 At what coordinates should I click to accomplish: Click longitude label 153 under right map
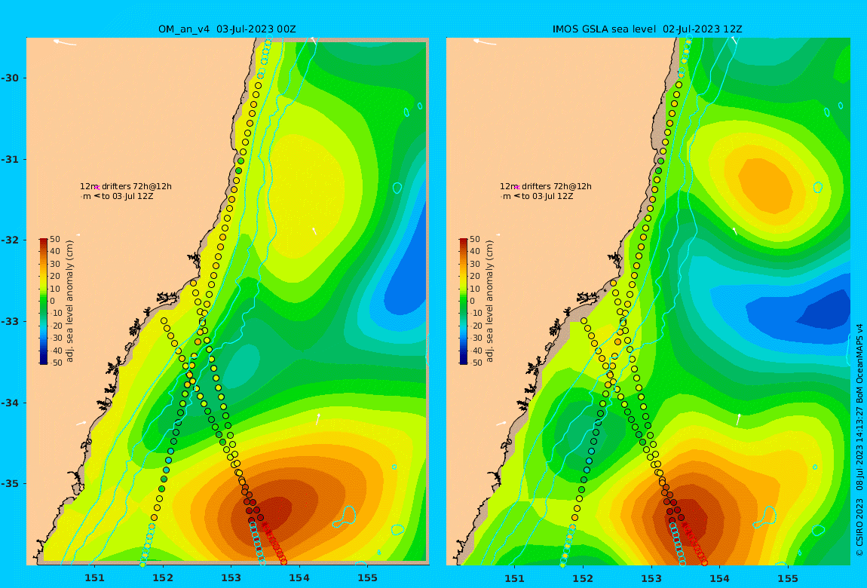coord(651,578)
